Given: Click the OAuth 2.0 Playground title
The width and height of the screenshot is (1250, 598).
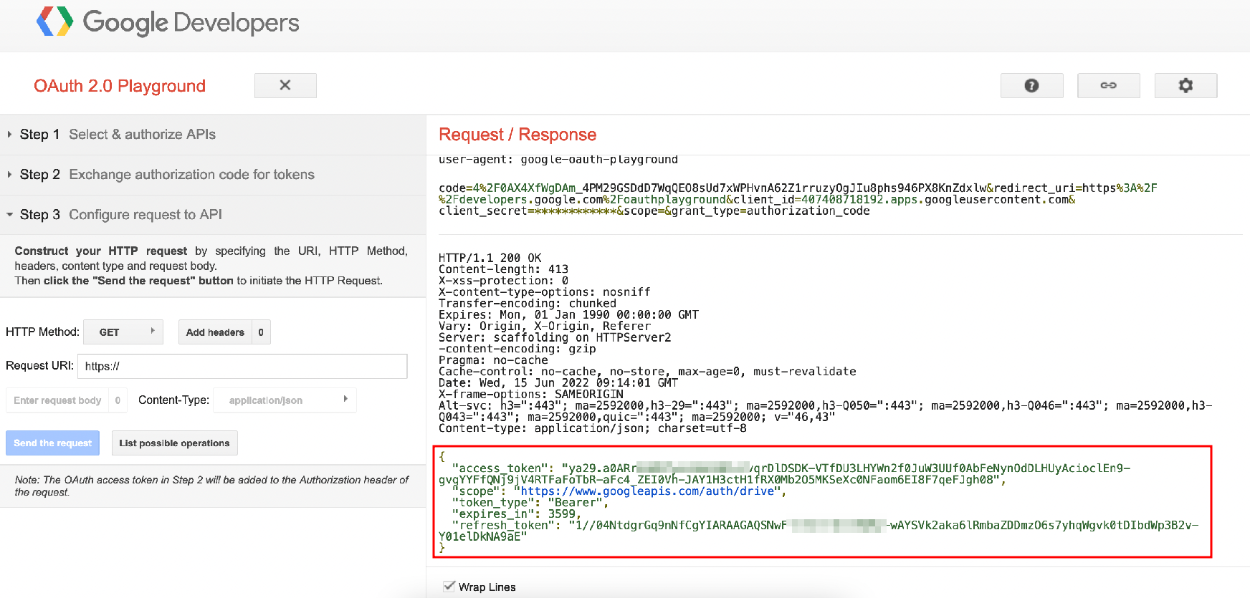Looking at the screenshot, I should pos(120,86).
